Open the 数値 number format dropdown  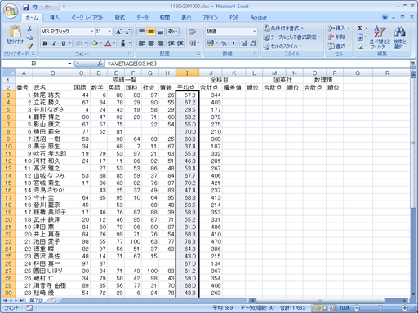click(x=255, y=32)
